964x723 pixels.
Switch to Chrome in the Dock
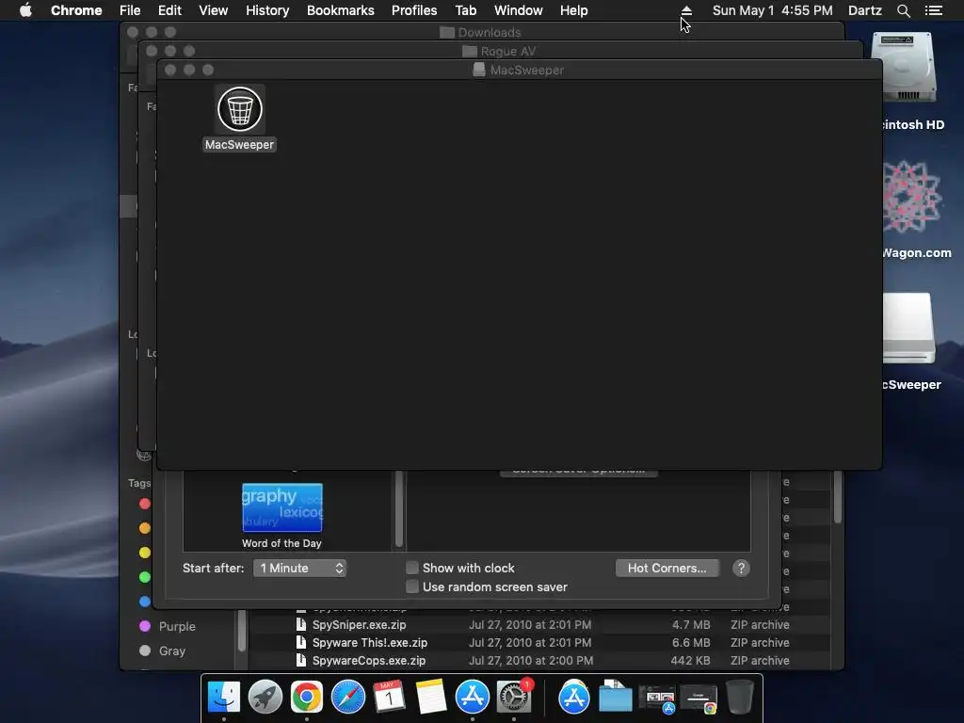(x=307, y=698)
